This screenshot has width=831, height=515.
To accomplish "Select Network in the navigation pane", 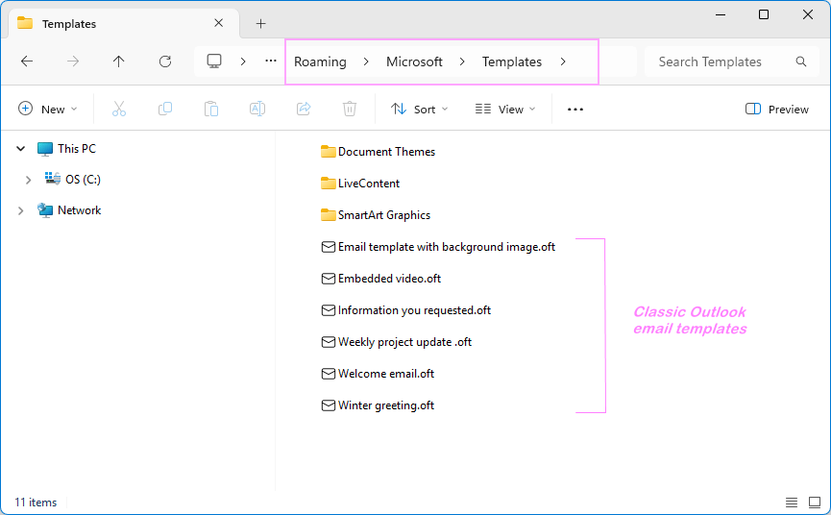I will click(80, 210).
